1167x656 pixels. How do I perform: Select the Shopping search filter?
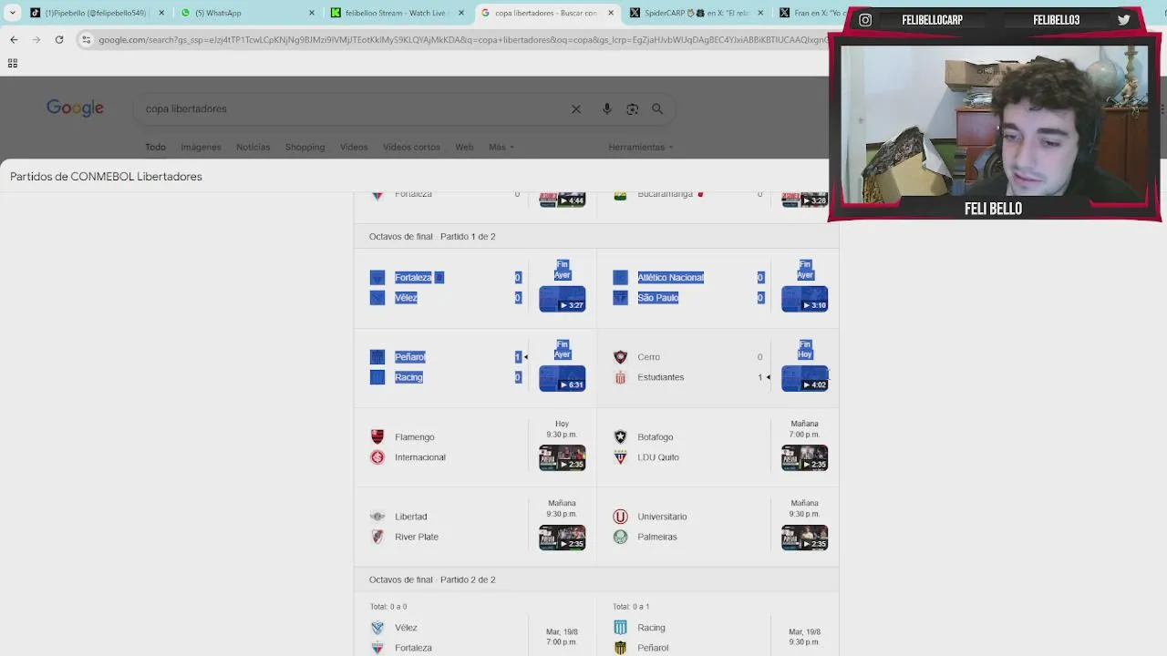coord(305,147)
